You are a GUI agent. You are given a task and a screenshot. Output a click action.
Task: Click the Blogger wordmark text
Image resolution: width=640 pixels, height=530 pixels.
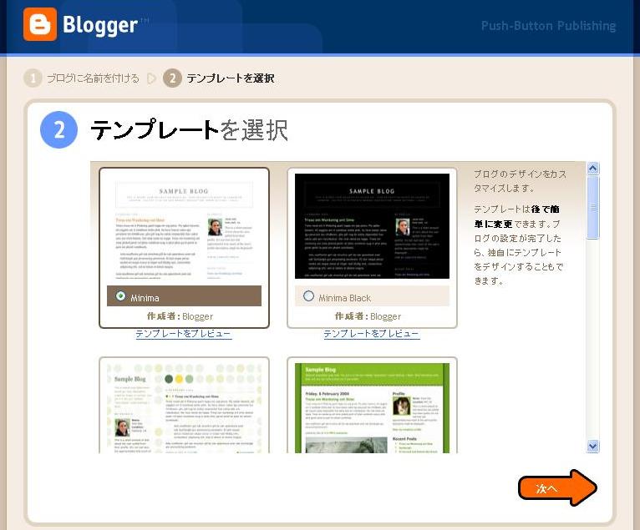point(100,25)
